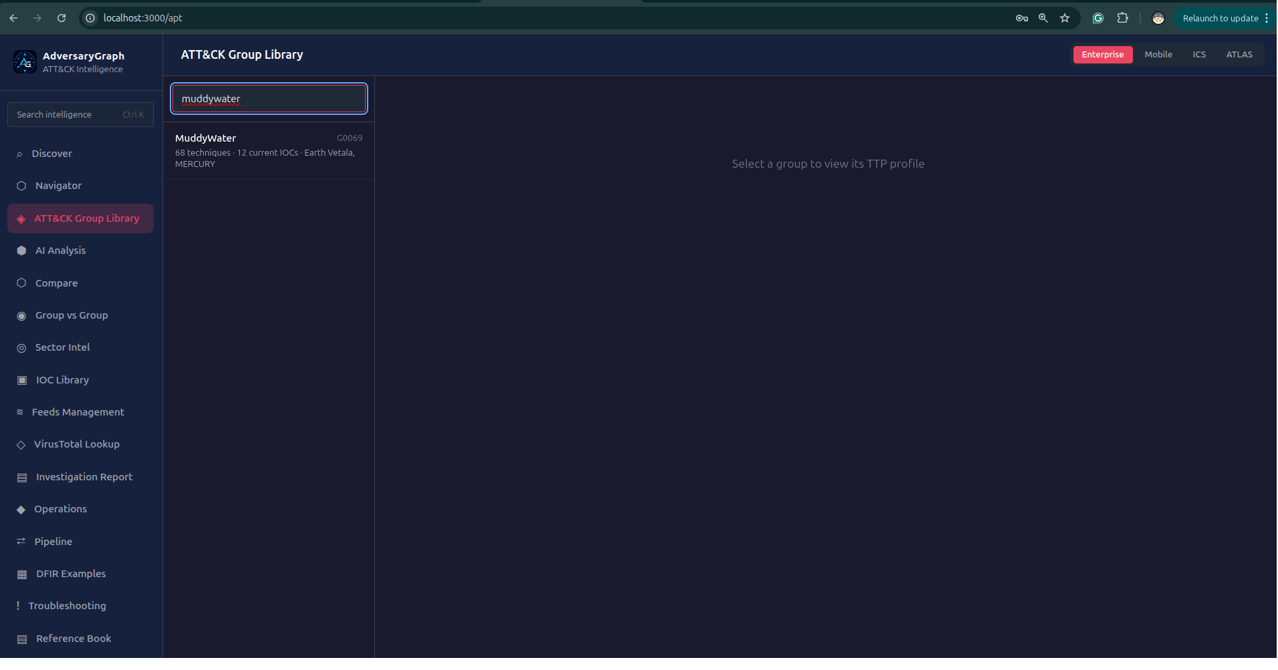Viewport: 1278px width, 670px height.
Task: Open IOC Library page
Action: [80, 380]
